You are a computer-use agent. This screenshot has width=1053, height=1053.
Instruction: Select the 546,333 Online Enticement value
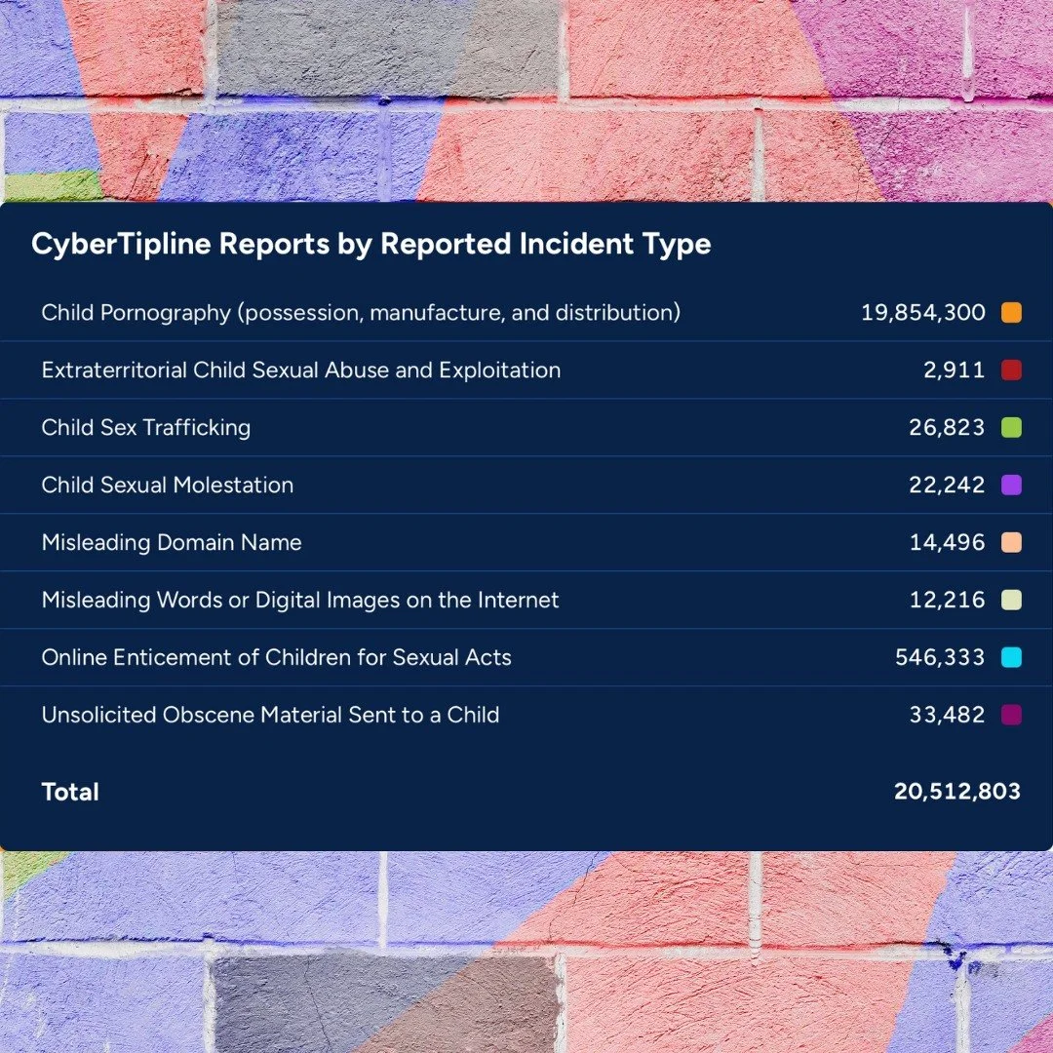(939, 657)
